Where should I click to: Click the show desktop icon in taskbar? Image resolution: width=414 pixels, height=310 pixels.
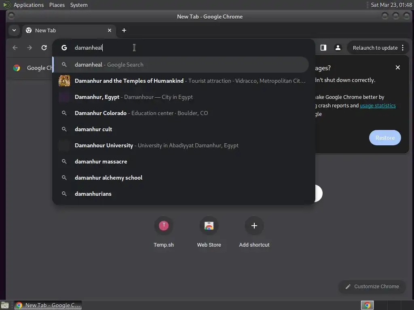click(5, 305)
